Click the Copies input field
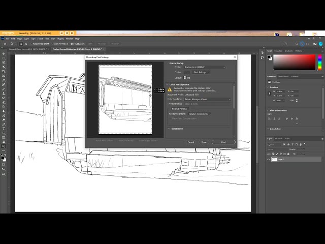The image size is (325, 244). click(186, 72)
